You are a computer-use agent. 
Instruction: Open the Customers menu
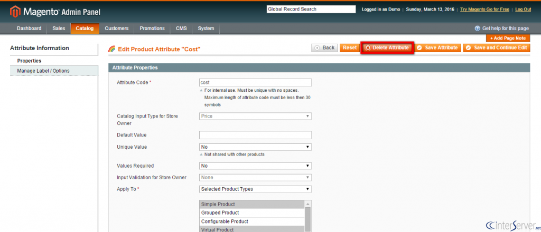pos(117,28)
